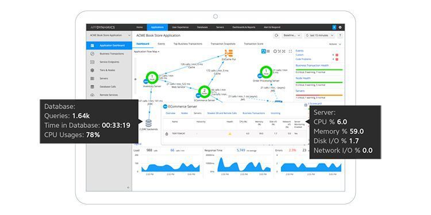
Task: Switch to the Events tab
Action: [161, 44]
